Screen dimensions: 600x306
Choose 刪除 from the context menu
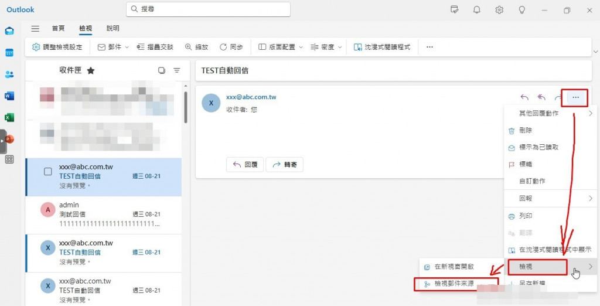tap(550, 131)
